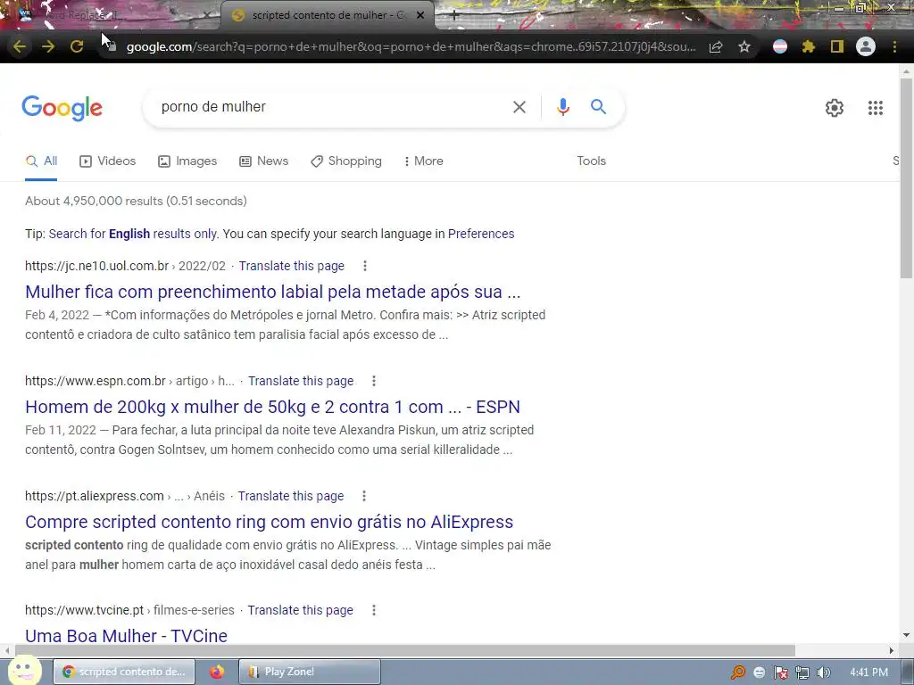Viewport: 914px width, 685px height.
Task: Click the scrollbar down arrow
Action: click(906, 635)
